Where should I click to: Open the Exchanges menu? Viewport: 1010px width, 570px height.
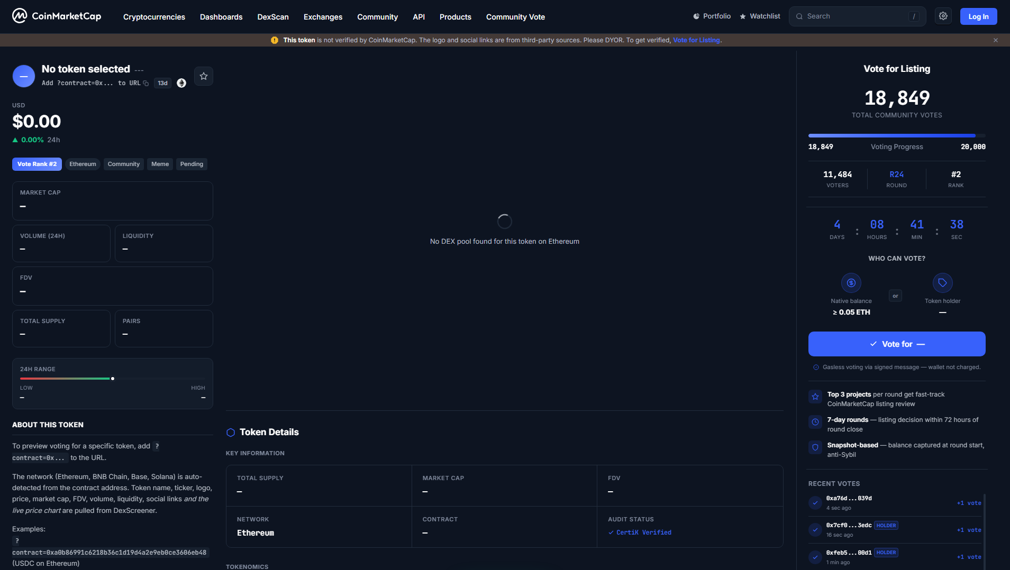tap(323, 17)
